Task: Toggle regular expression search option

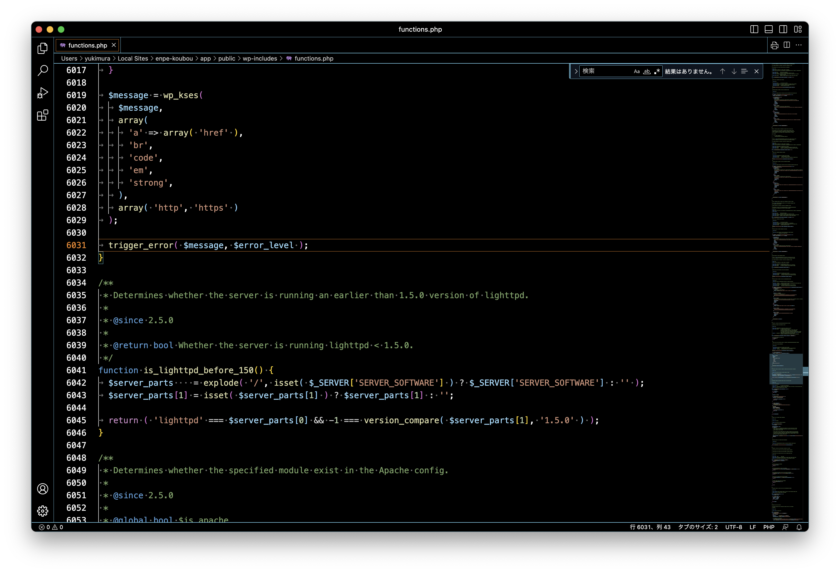Action: [657, 71]
